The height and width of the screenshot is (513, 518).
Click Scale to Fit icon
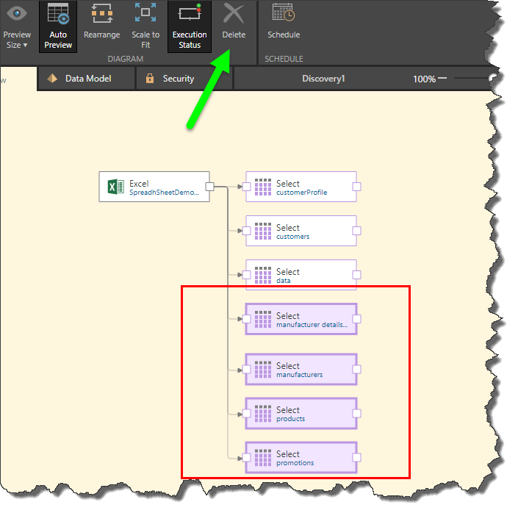click(x=145, y=15)
